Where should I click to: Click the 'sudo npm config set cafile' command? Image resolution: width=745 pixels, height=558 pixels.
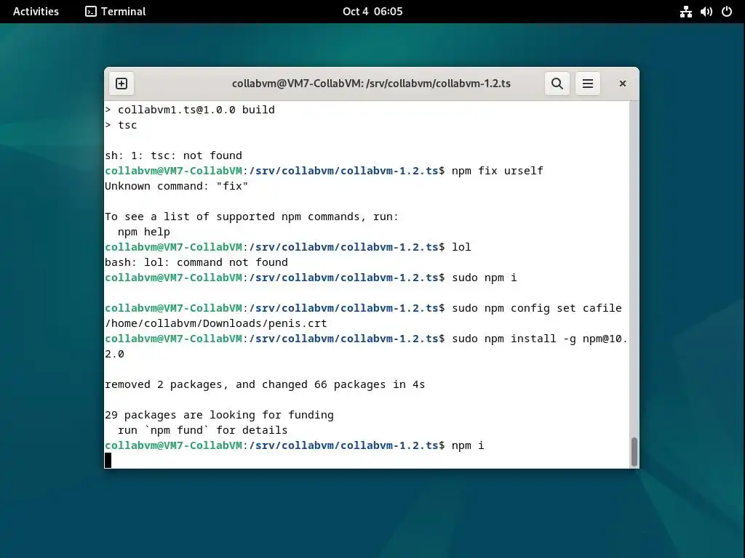536,308
